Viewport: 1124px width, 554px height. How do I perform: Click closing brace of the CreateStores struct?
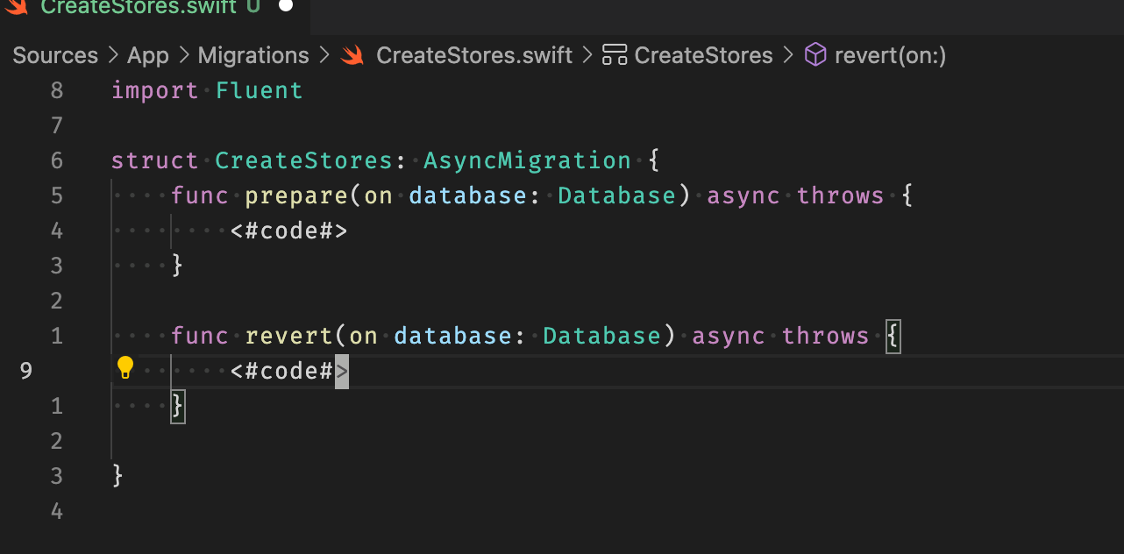(x=118, y=476)
